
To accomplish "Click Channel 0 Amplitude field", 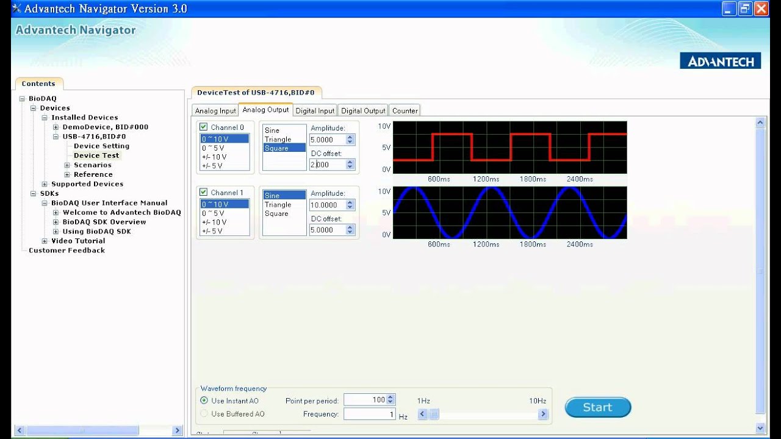I will (x=328, y=140).
